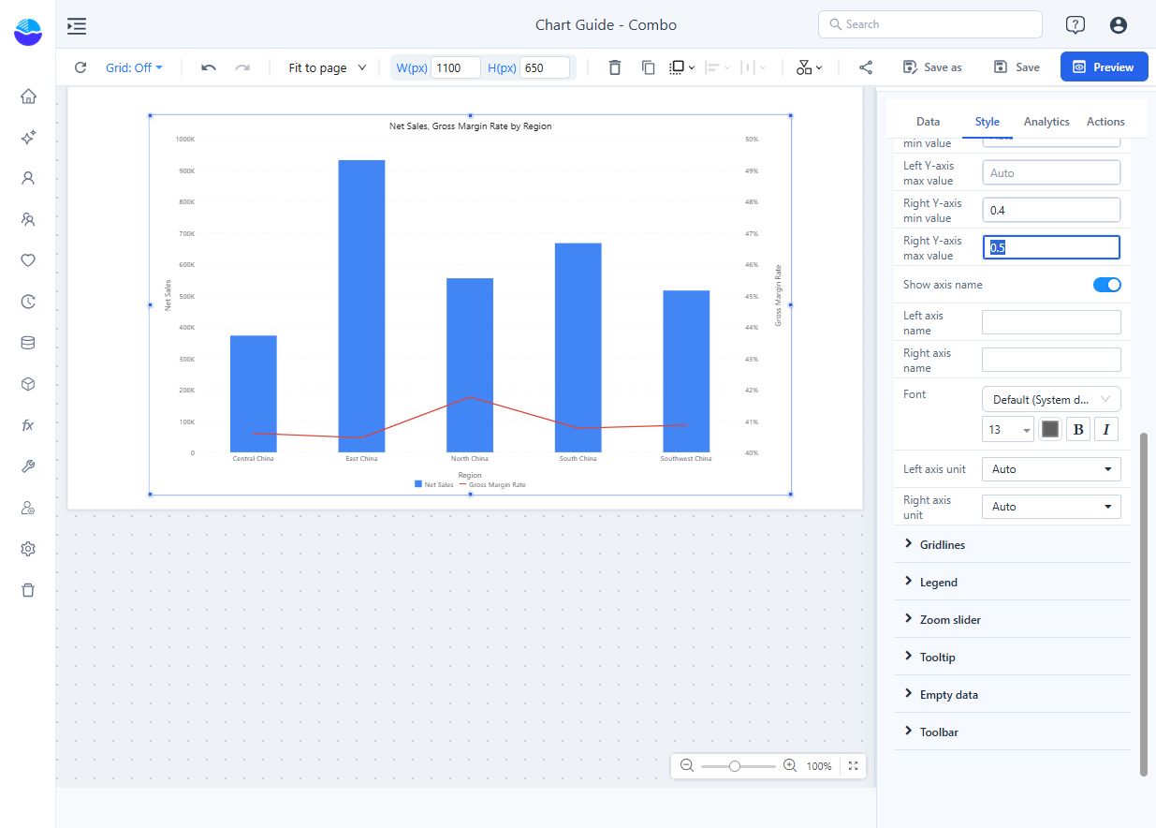Open the Home icon in left sidebar
Viewport: 1156px width, 828px height.
28,96
